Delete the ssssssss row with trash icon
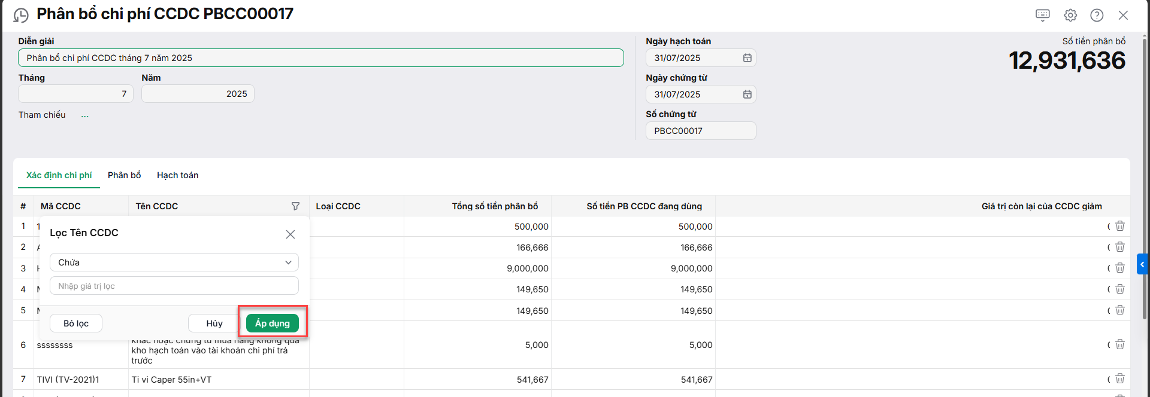The image size is (1150, 397). pyautogui.click(x=1120, y=344)
